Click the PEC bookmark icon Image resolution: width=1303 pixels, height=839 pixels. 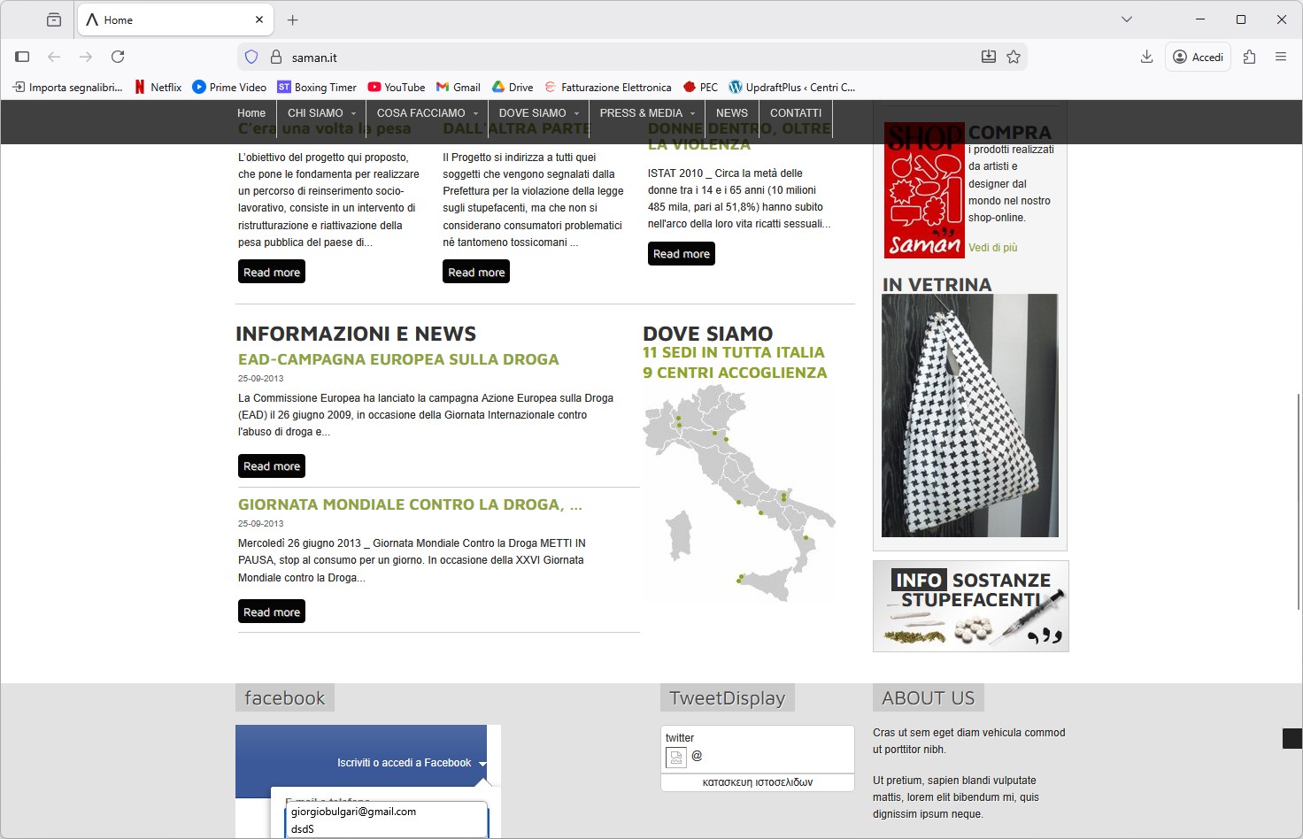689,87
